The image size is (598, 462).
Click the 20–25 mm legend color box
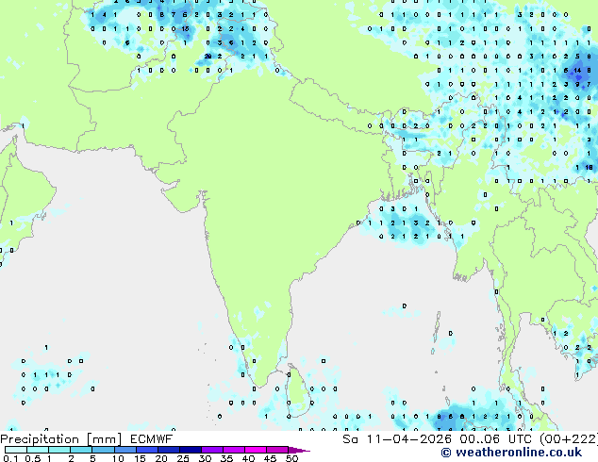click(x=168, y=450)
